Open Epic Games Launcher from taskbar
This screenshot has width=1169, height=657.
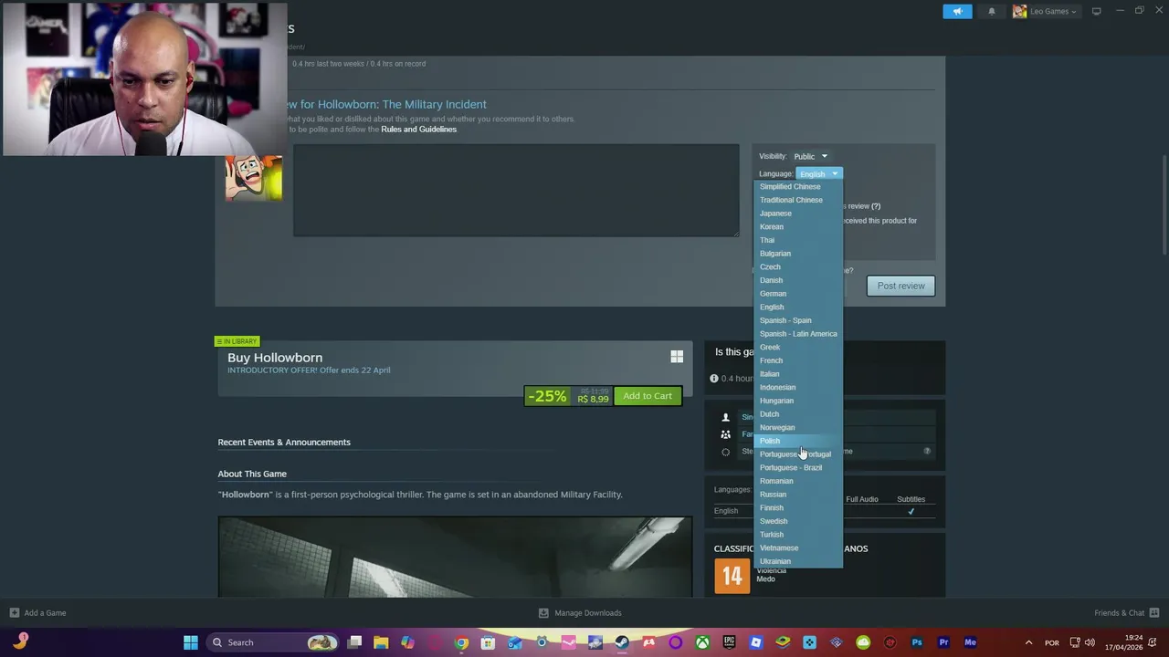(x=729, y=642)
